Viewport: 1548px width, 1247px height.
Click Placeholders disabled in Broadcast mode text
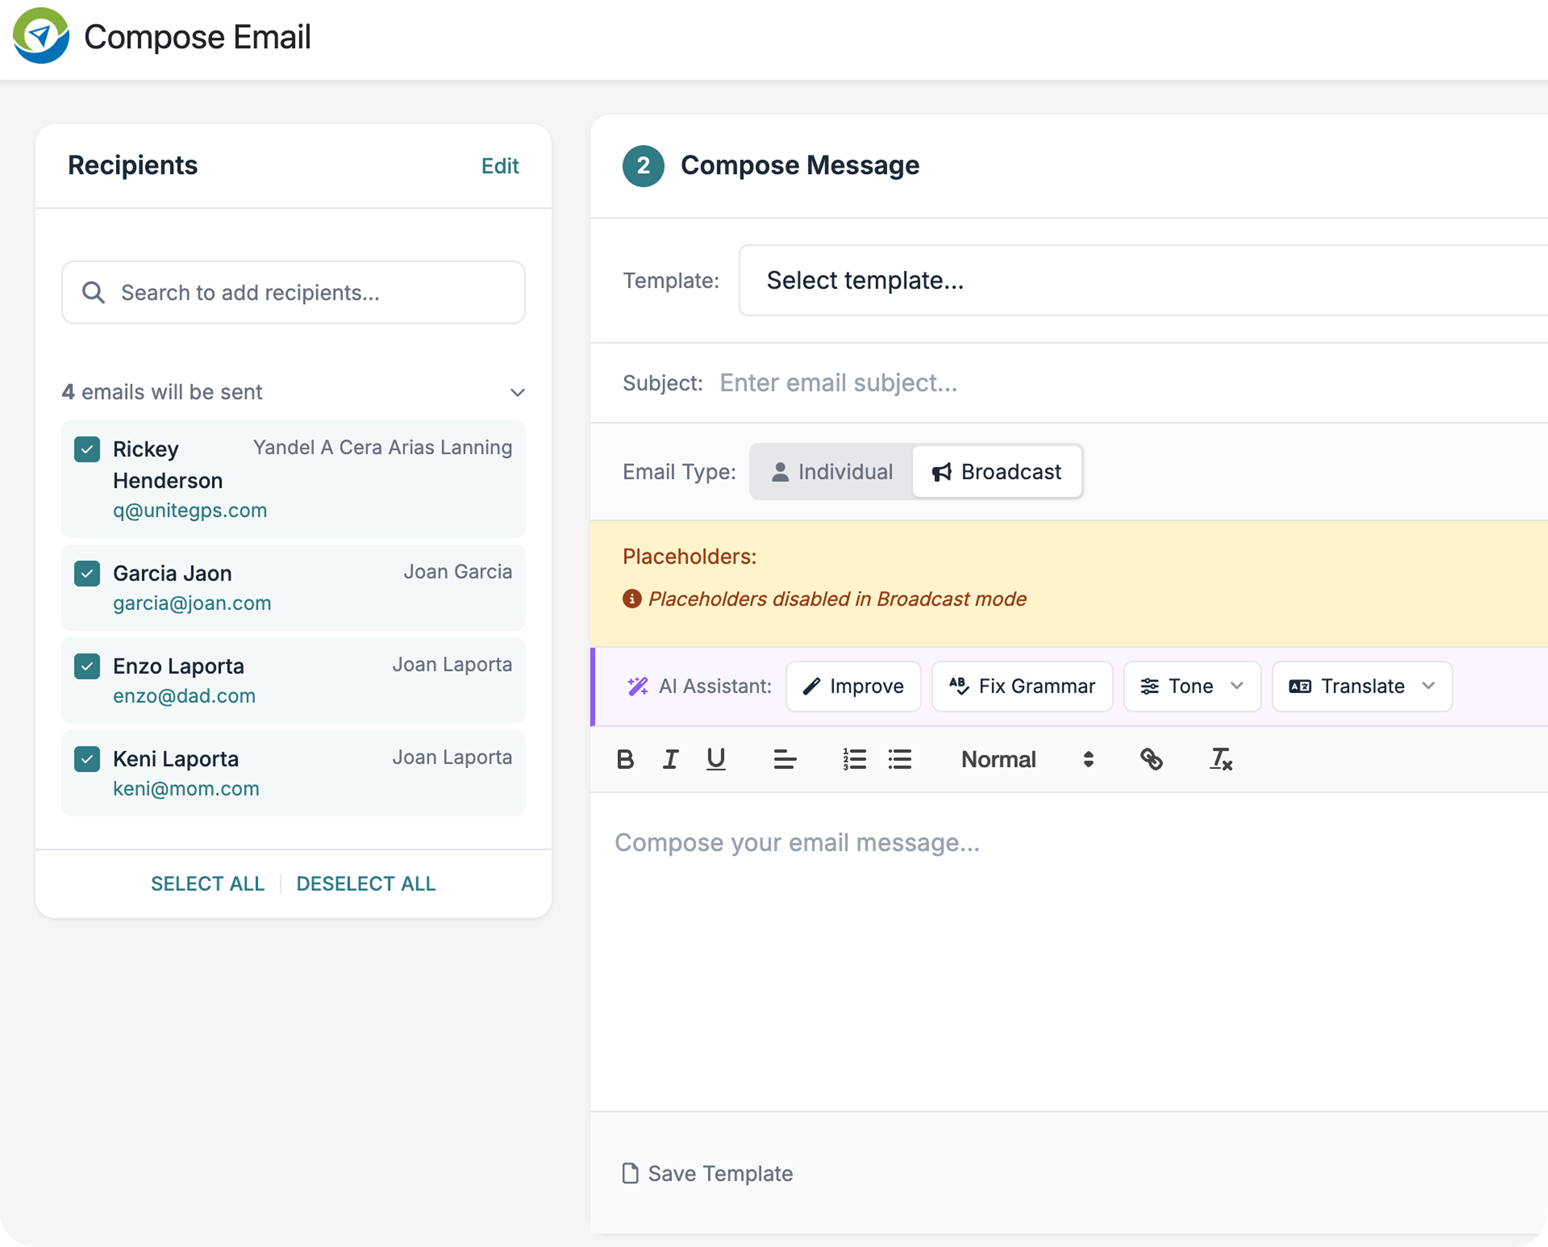[x=837, y=599]
